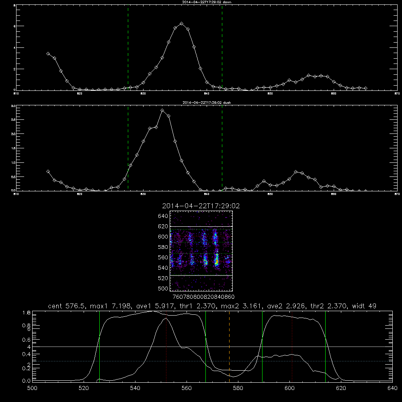Click the 600 label on bottom plot x-axis

289,388
